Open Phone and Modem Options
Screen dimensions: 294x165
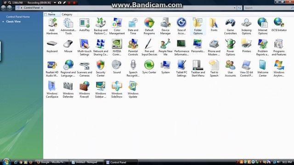(x=214, y=48)
